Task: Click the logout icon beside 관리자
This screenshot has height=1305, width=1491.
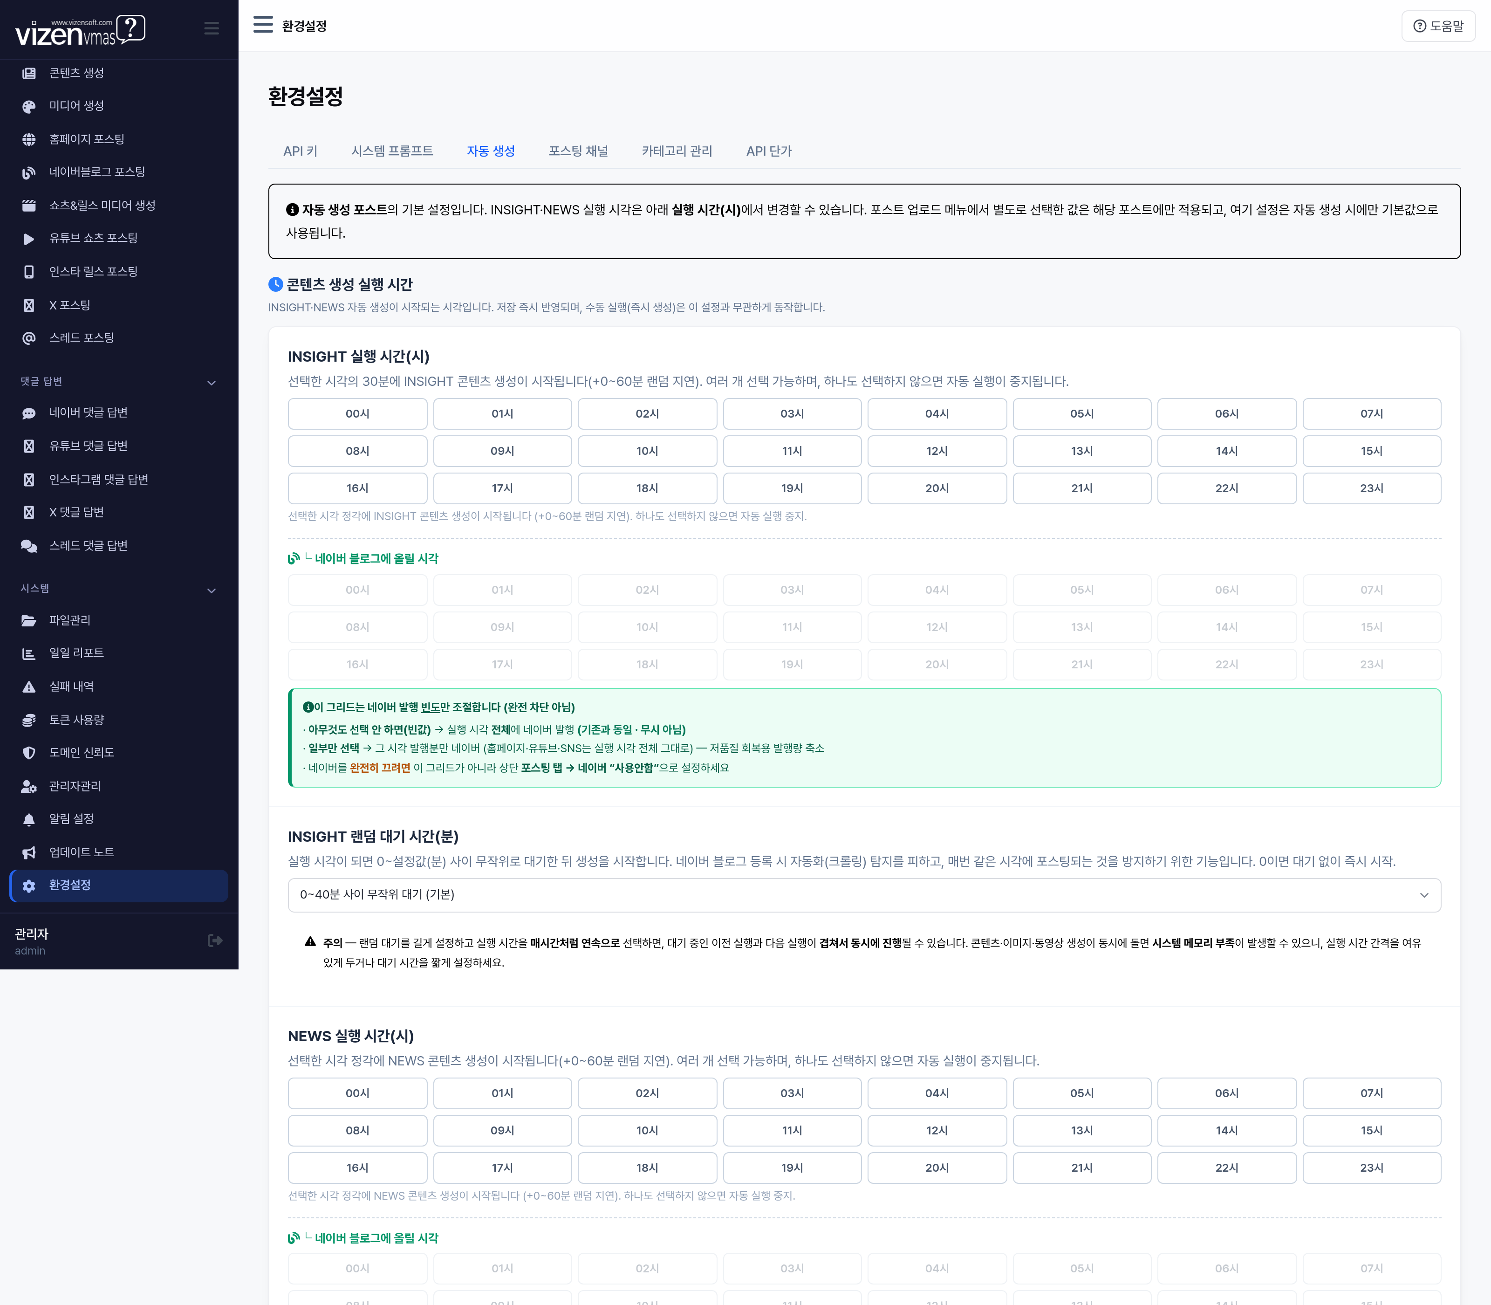Action: click(215, 940)
